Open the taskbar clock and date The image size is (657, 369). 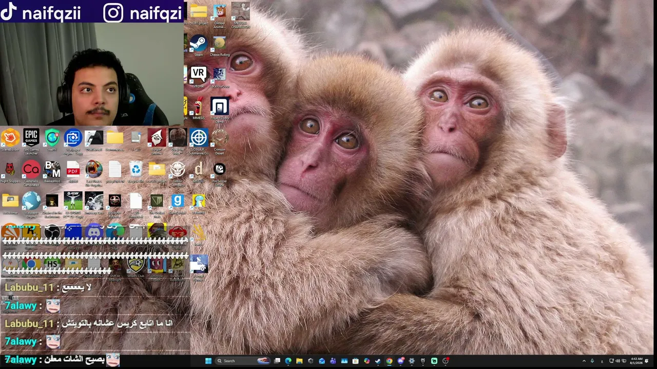[x=636, y=361]
